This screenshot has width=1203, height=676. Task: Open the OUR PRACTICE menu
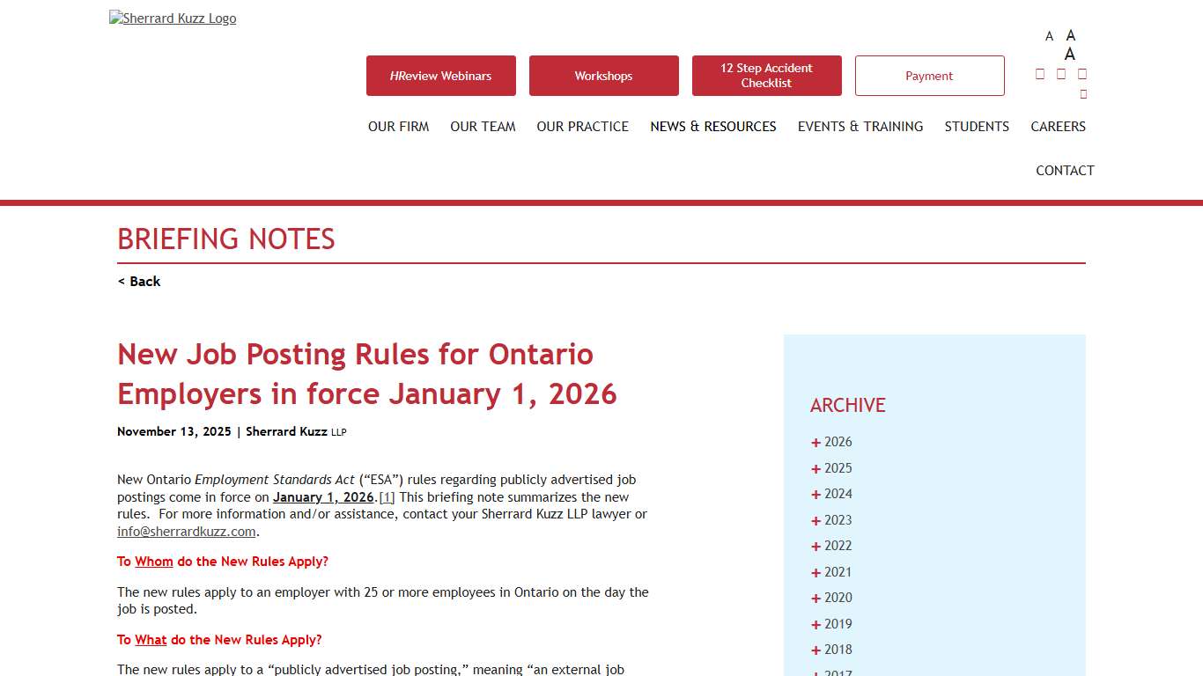(582, 126)
